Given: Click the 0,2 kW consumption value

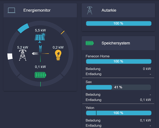Looking at the screenshot, I should click(x=58, y=47).
